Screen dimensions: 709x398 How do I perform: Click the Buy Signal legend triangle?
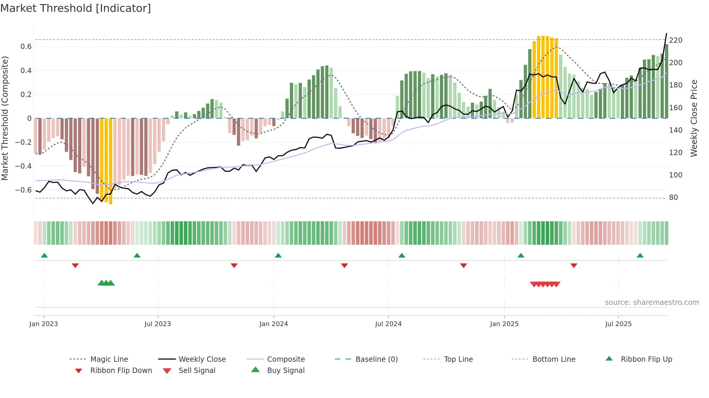(256, 369)
